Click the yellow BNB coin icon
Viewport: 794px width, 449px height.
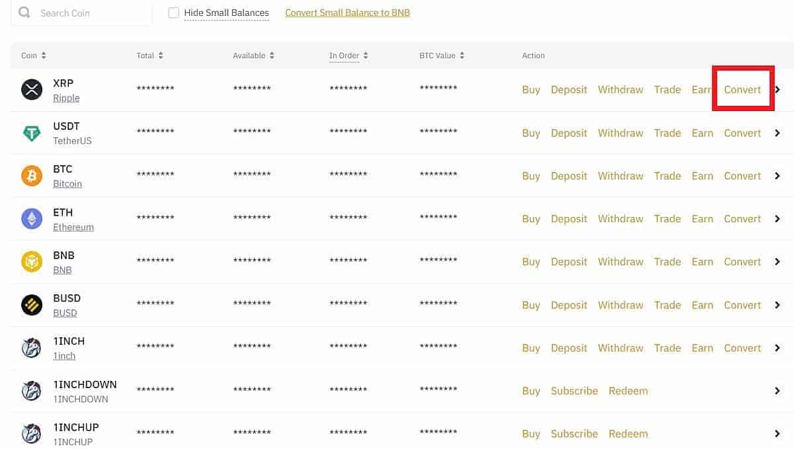(32, 262)
